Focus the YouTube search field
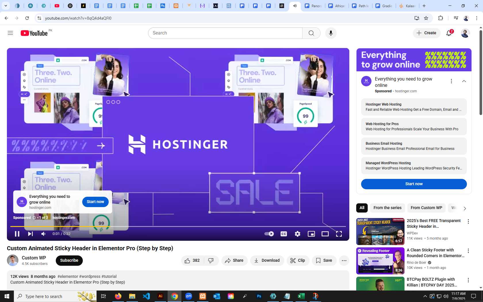 tap(225, 33)
